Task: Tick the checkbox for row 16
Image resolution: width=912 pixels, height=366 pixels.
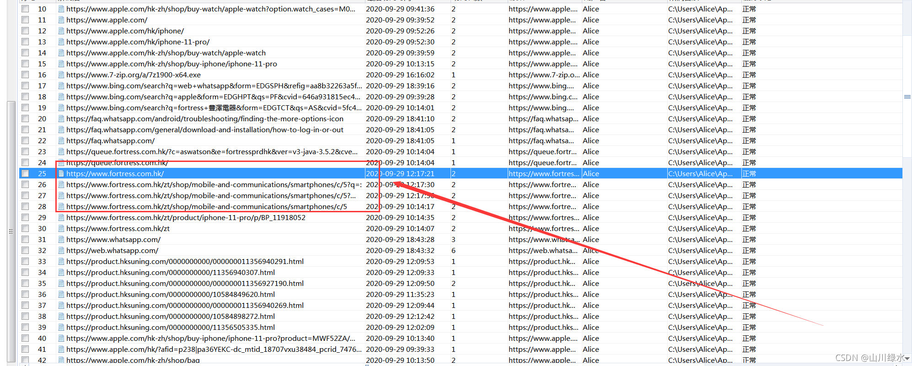Action: point(25,75)
